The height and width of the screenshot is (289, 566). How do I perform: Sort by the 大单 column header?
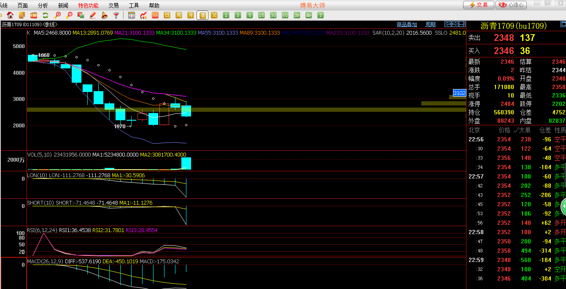pos(525,130)
